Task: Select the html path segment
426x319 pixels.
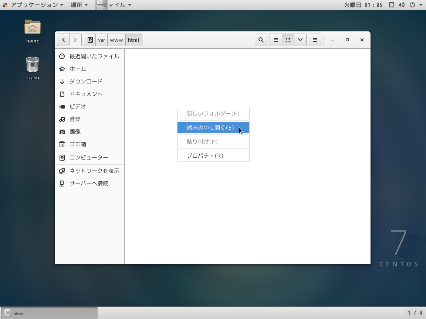Action: click(x=133, y=40)
